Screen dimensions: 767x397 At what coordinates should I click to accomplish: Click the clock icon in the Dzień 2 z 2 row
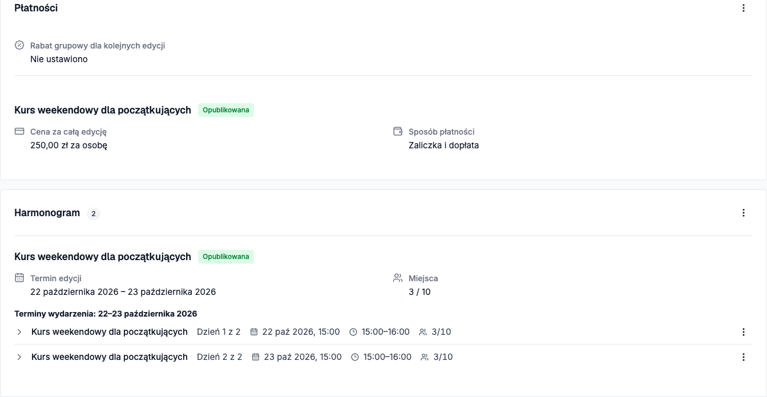point(355,357)
